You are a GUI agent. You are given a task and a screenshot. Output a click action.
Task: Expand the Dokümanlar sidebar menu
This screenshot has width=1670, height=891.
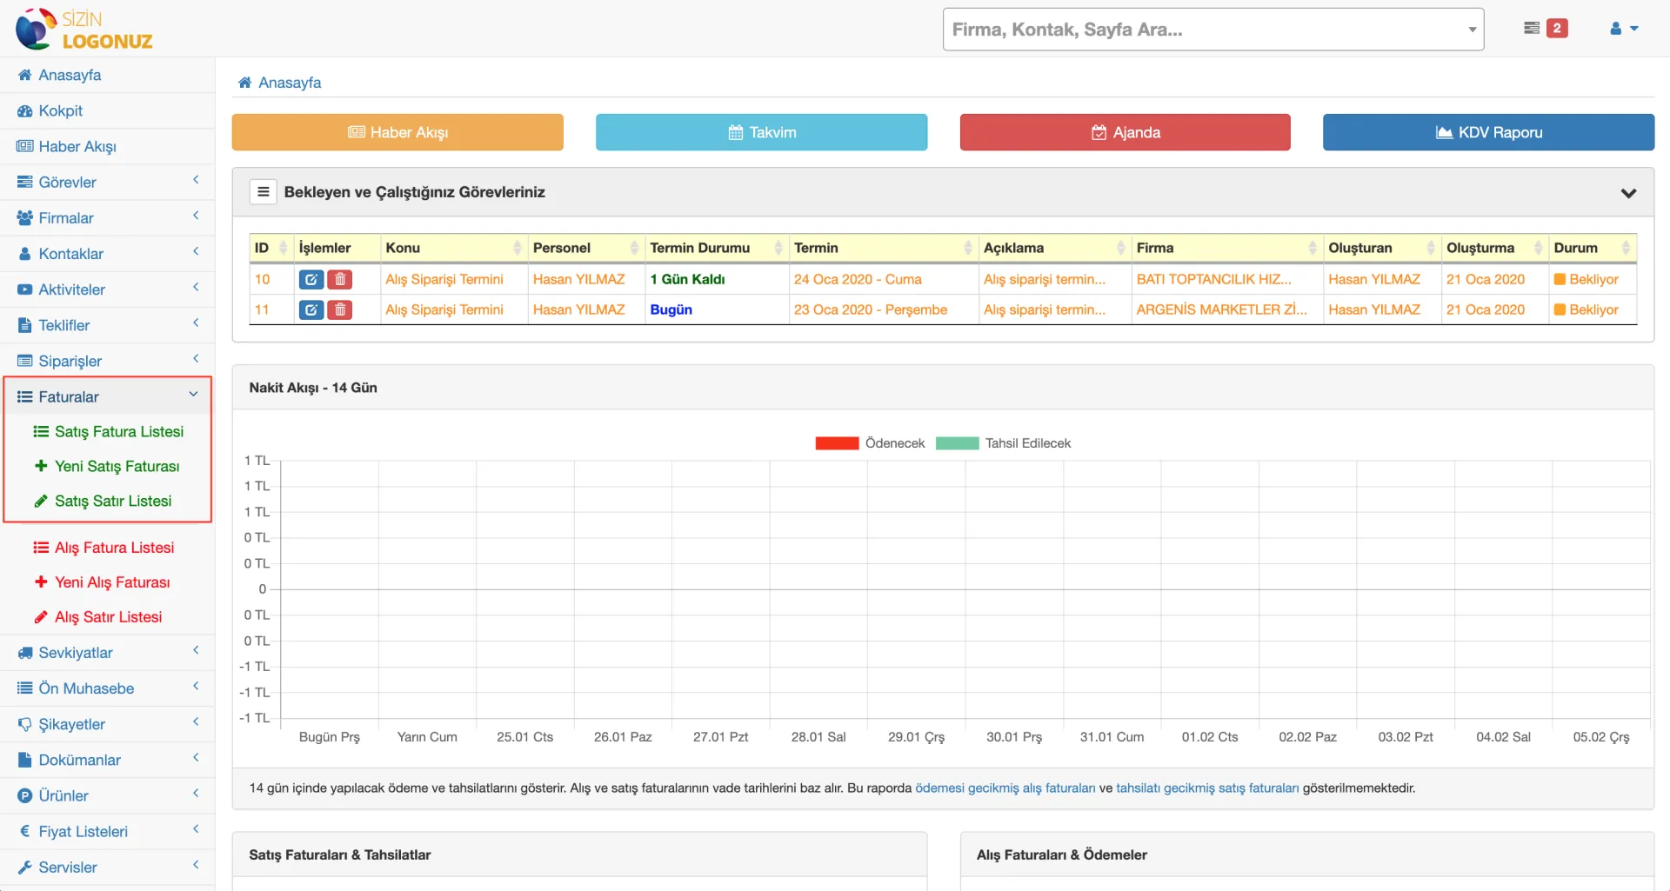pos(107,759)
